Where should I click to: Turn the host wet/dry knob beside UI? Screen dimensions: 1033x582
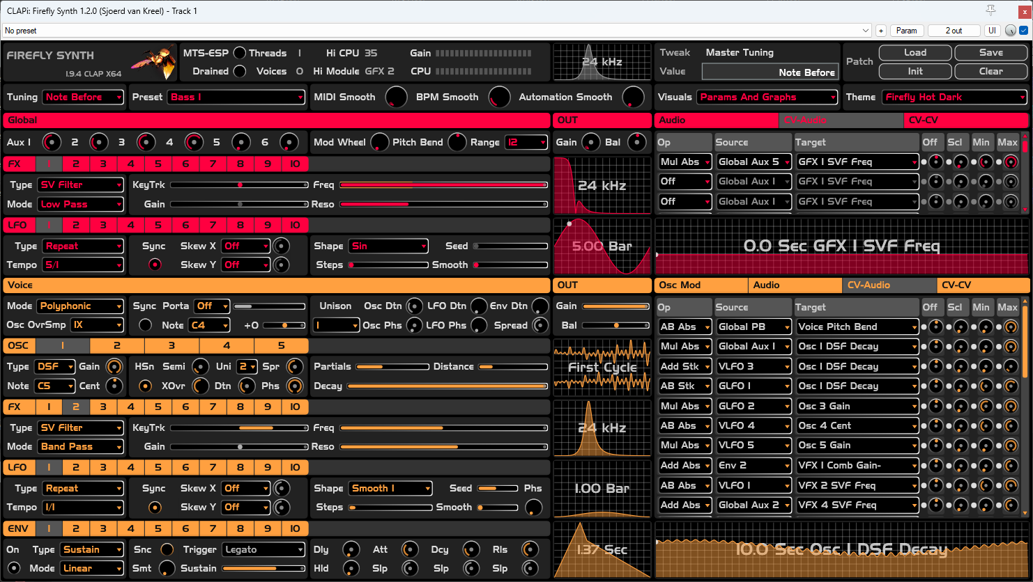1011,31
